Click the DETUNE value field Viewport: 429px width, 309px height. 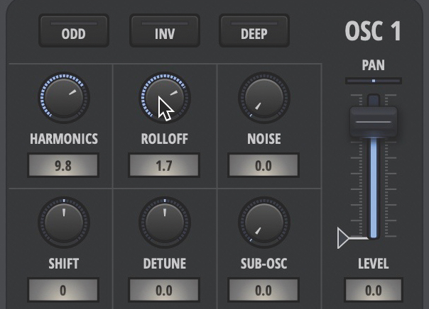[x=164, y=290]
